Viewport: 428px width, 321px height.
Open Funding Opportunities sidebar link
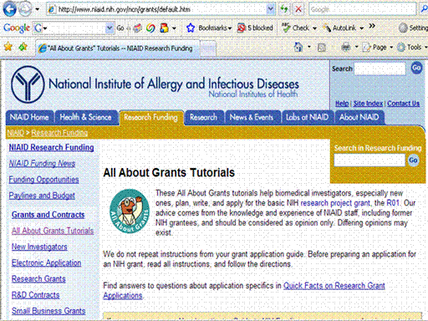click(x=43, y=180)
